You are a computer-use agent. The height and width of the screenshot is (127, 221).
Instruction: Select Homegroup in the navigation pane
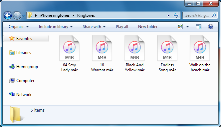(x=27, y=67)
